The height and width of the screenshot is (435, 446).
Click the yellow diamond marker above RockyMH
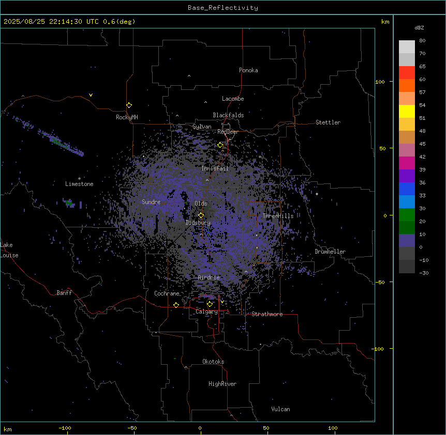click(x=129, y=105)
